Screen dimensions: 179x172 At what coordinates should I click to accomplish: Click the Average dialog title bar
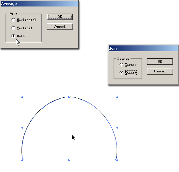[39, 4]
